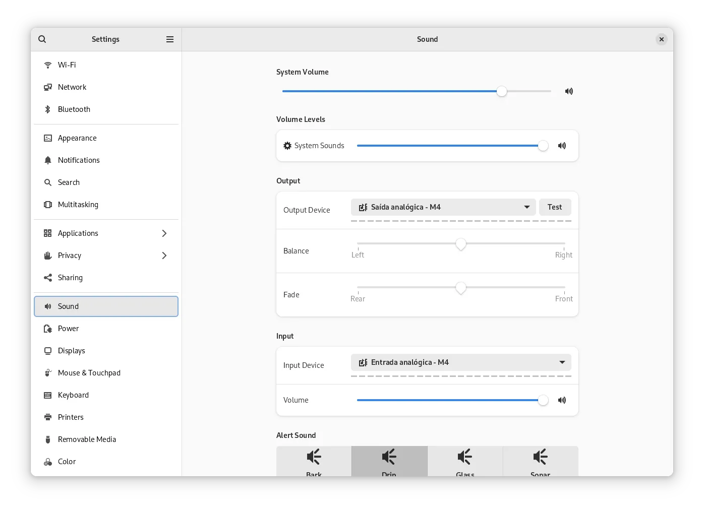Screen dimensions: 704x510
Task: Mute system volume using the speaker icon
Action: pyautogui.click(x=569, y=91)
